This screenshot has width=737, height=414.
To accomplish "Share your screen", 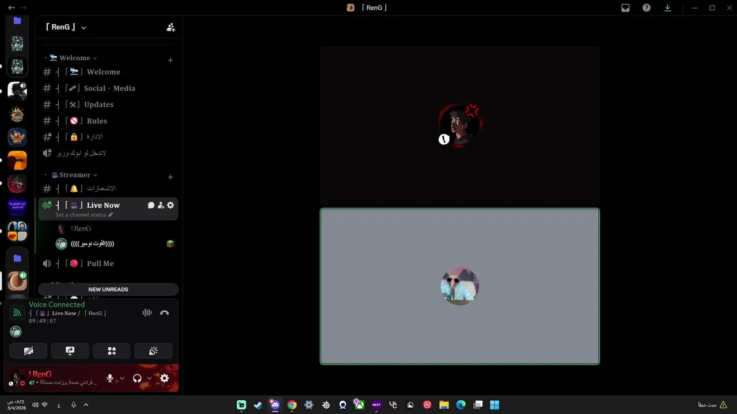I will pos(70,351).
